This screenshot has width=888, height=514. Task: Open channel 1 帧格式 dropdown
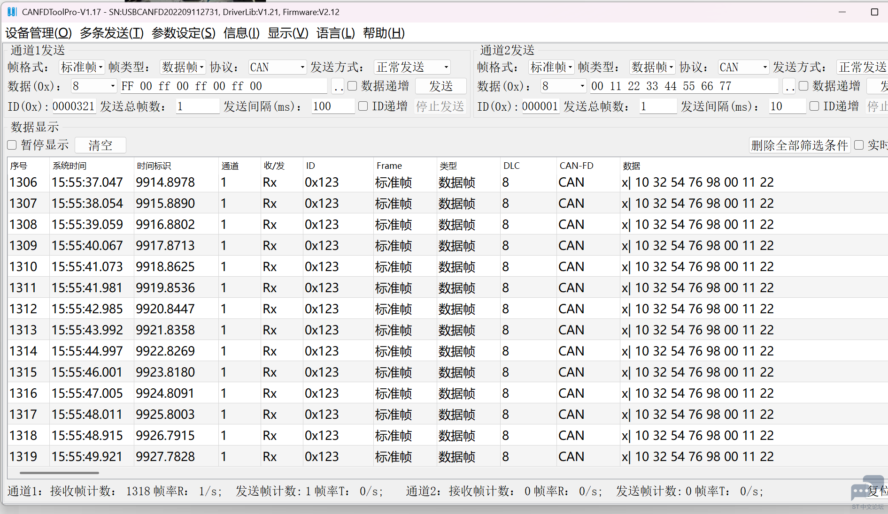click(x=81, y=67)
